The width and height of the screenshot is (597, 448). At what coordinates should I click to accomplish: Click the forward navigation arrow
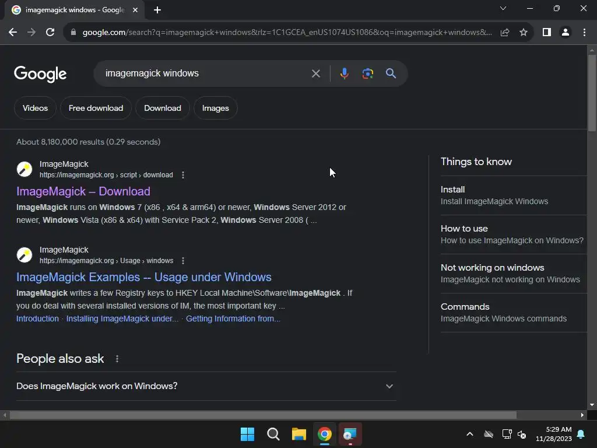coord(31,33)
